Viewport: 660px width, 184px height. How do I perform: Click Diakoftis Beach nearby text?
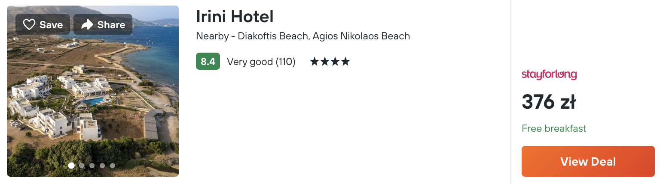(273, 36)
